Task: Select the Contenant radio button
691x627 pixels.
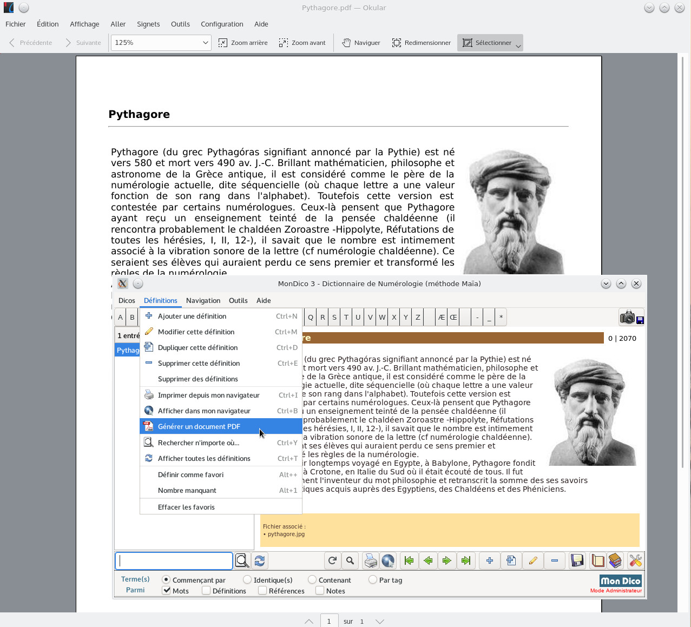Action: pos(312,580)
